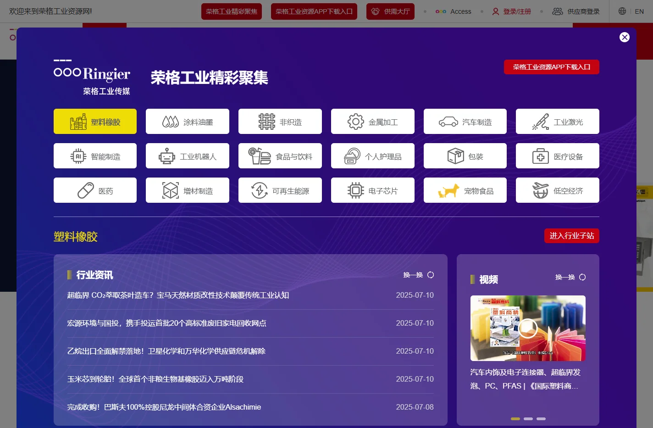
Task: Open the 个人护理品 personal care category
Action: pyautogui.click(x=373, y=156)
